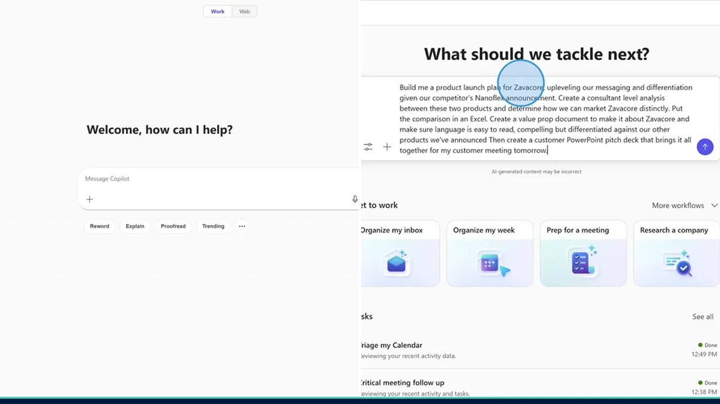
Task: Switch to the Web mode toggle
Action: (x=245, y=11)
